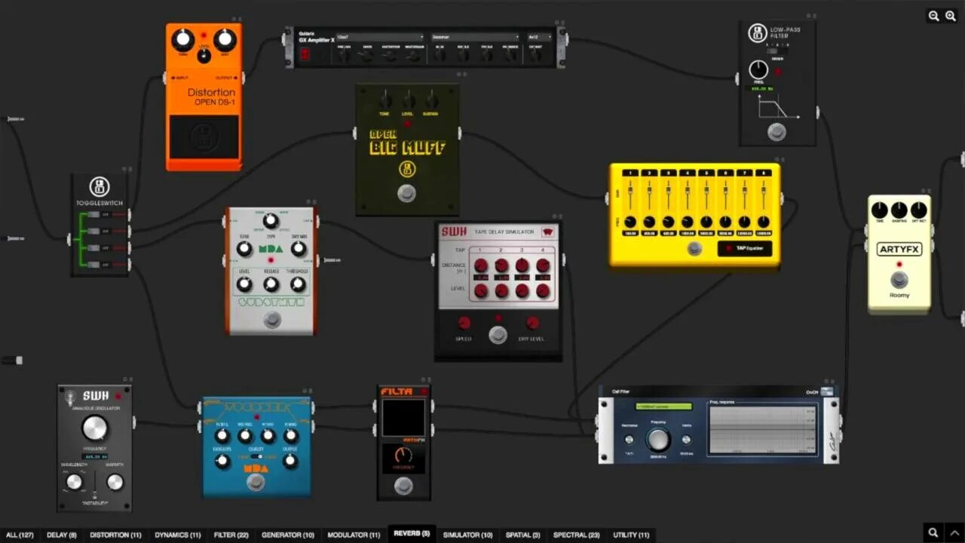Viewport: 965px width, 543px height.
Task: Click the Tape Delay Speed knob
Action: [x=464, y=323]
